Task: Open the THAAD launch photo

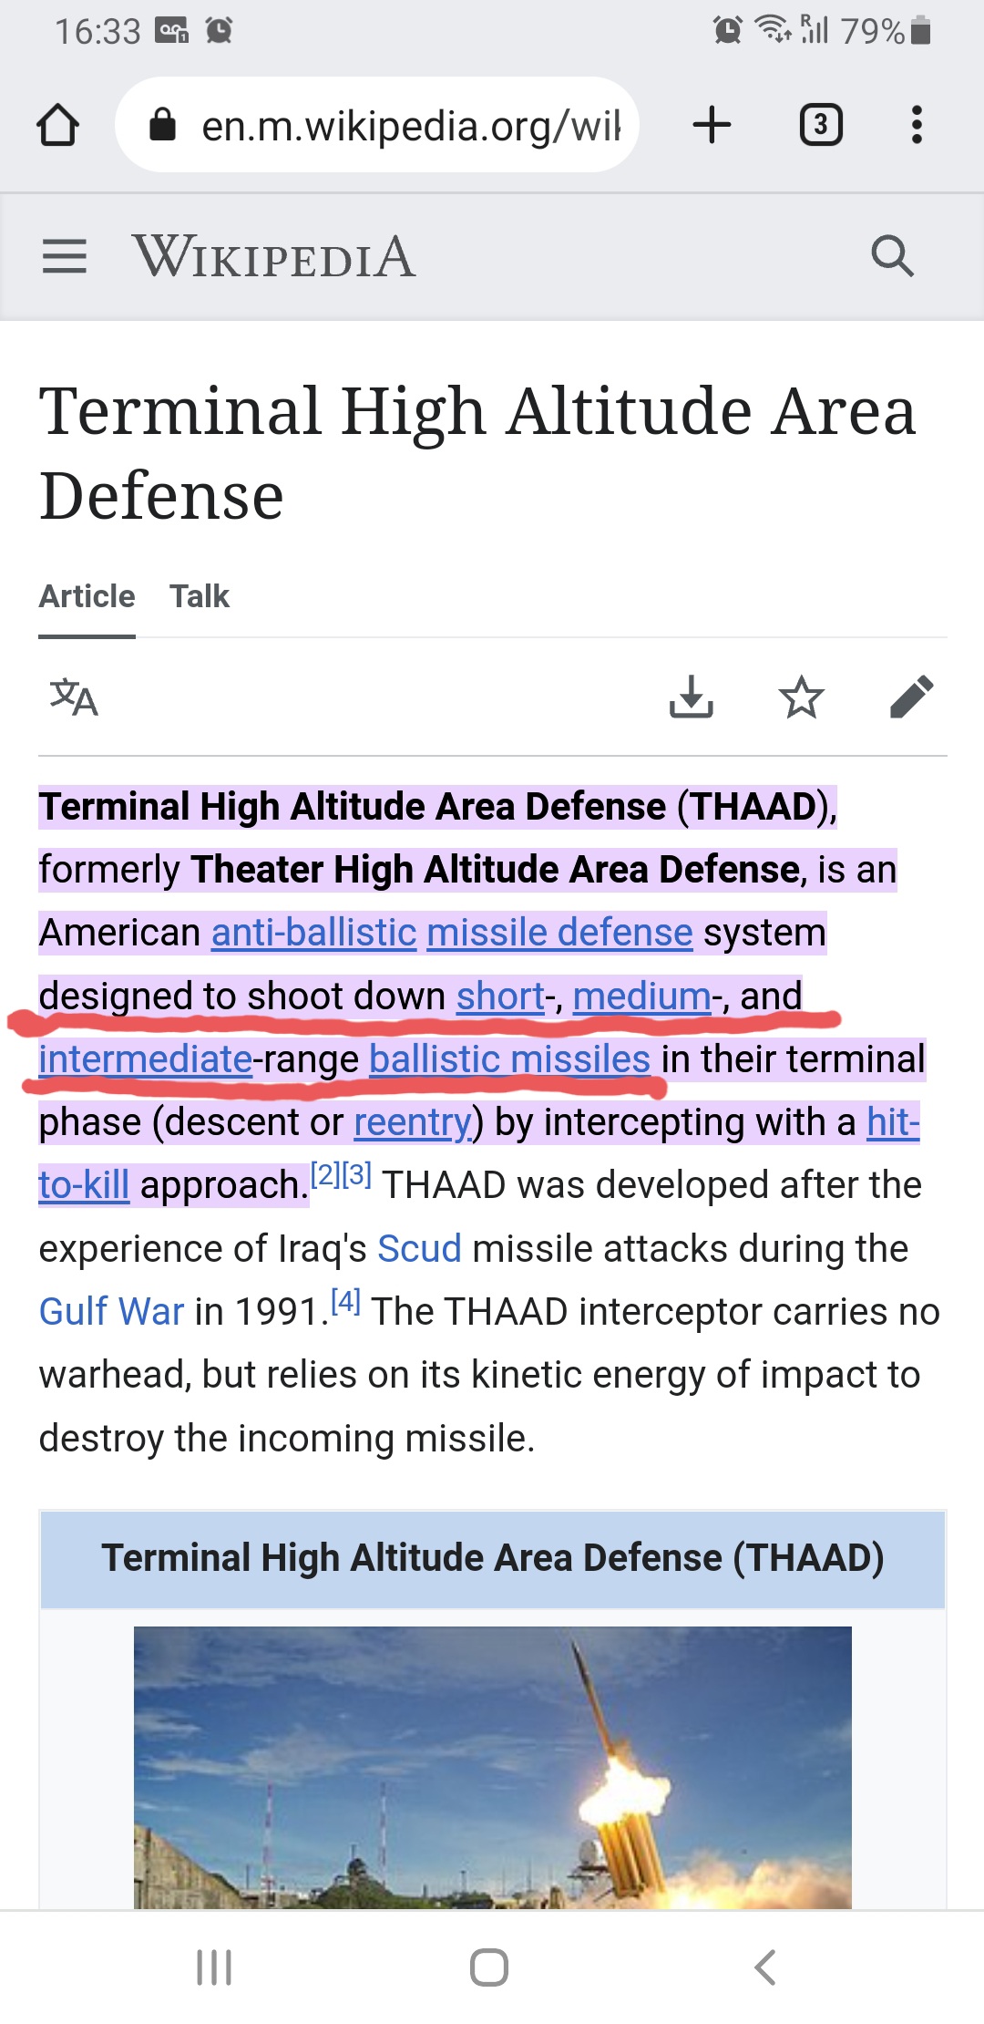Action: pyautogui.click(x=492, y=1767)
